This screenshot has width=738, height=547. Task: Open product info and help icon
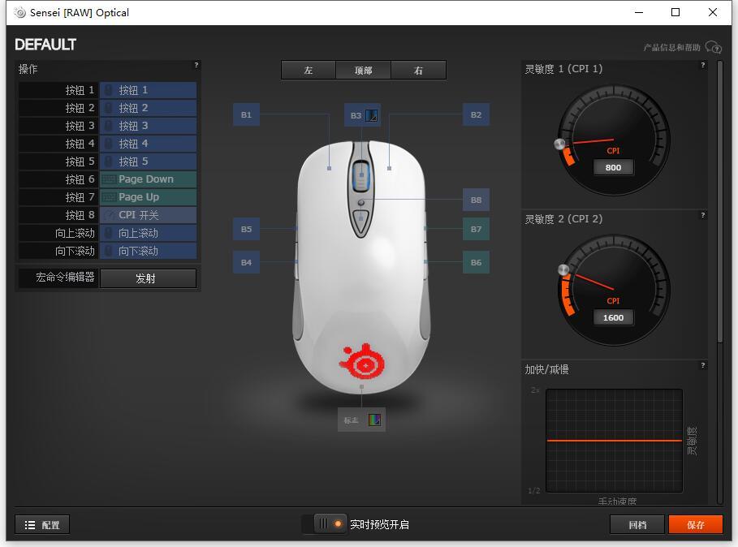714,47
